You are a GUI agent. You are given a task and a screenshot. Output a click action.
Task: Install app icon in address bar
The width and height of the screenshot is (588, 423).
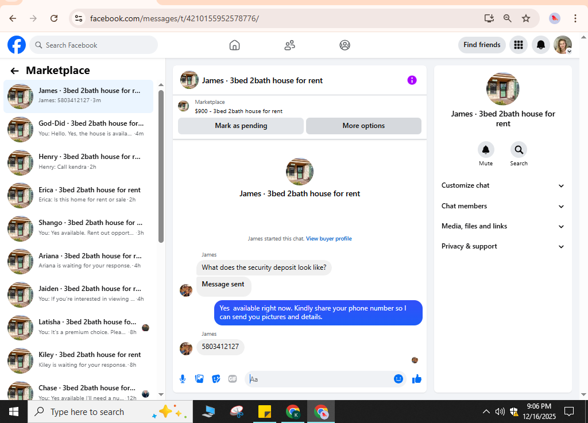coord(489,18)
